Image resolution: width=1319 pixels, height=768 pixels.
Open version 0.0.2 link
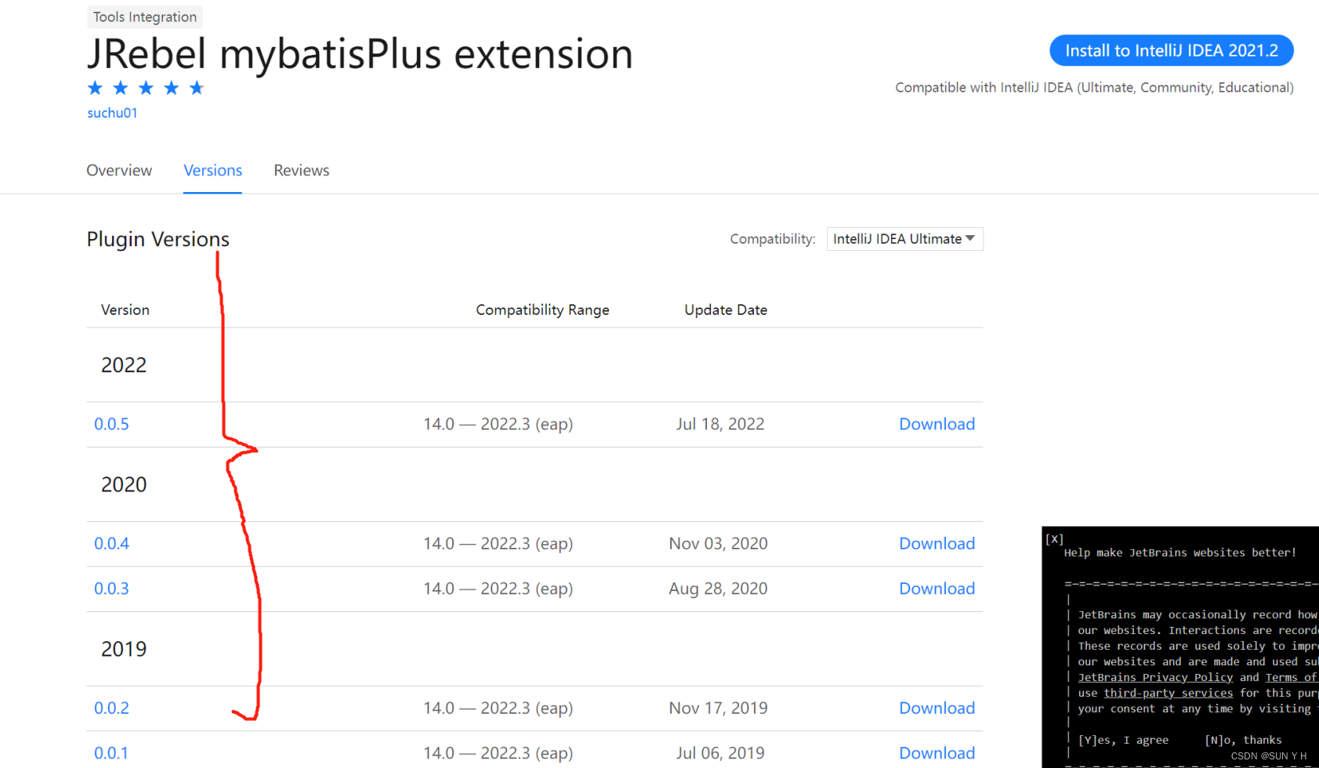111,708
